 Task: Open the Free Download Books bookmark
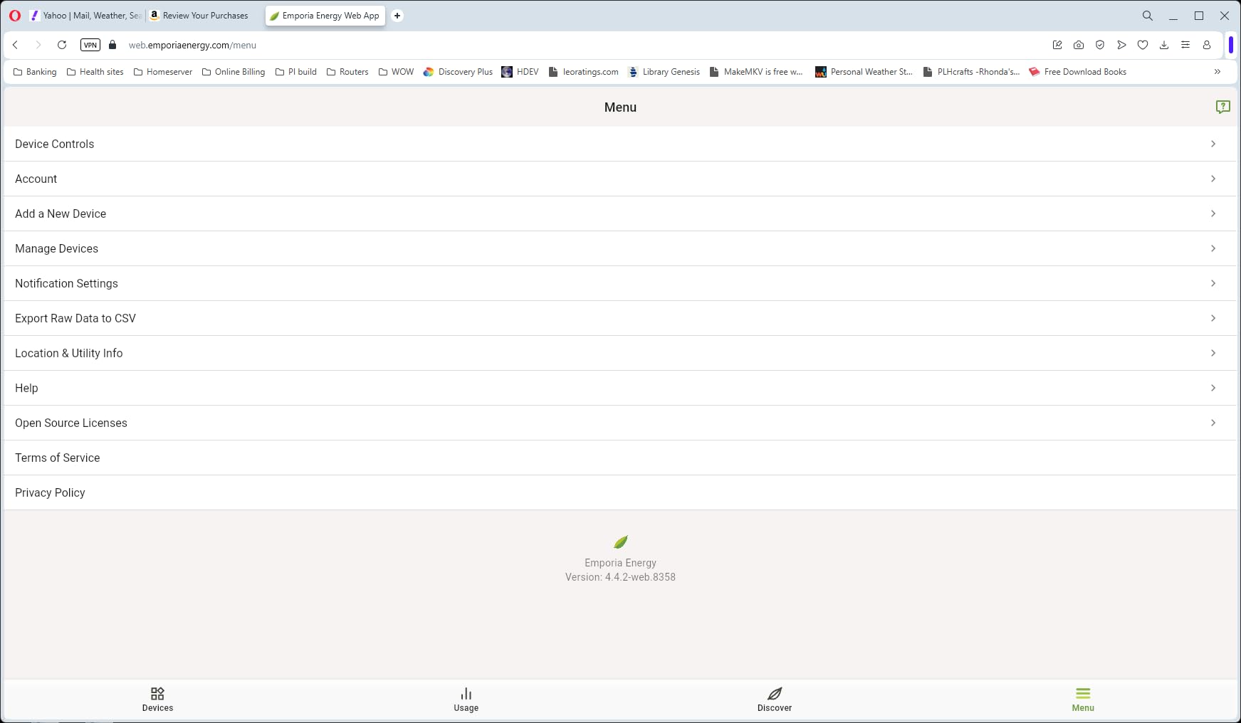(1077, 72)
